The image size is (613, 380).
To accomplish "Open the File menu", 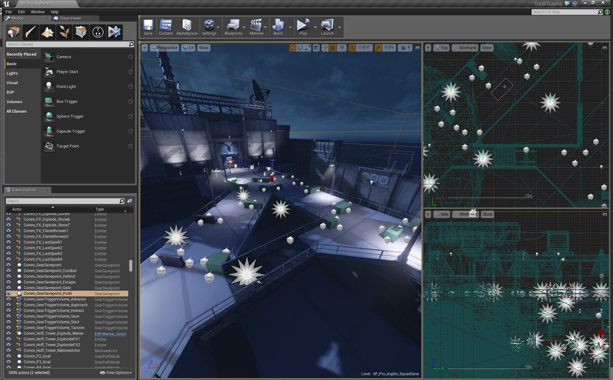I will click(9, 12).
